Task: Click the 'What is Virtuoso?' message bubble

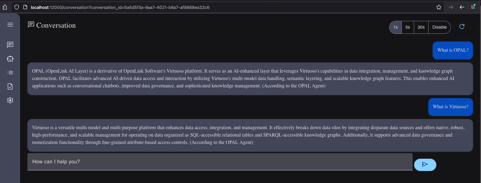Action: [x=450, y=107]
